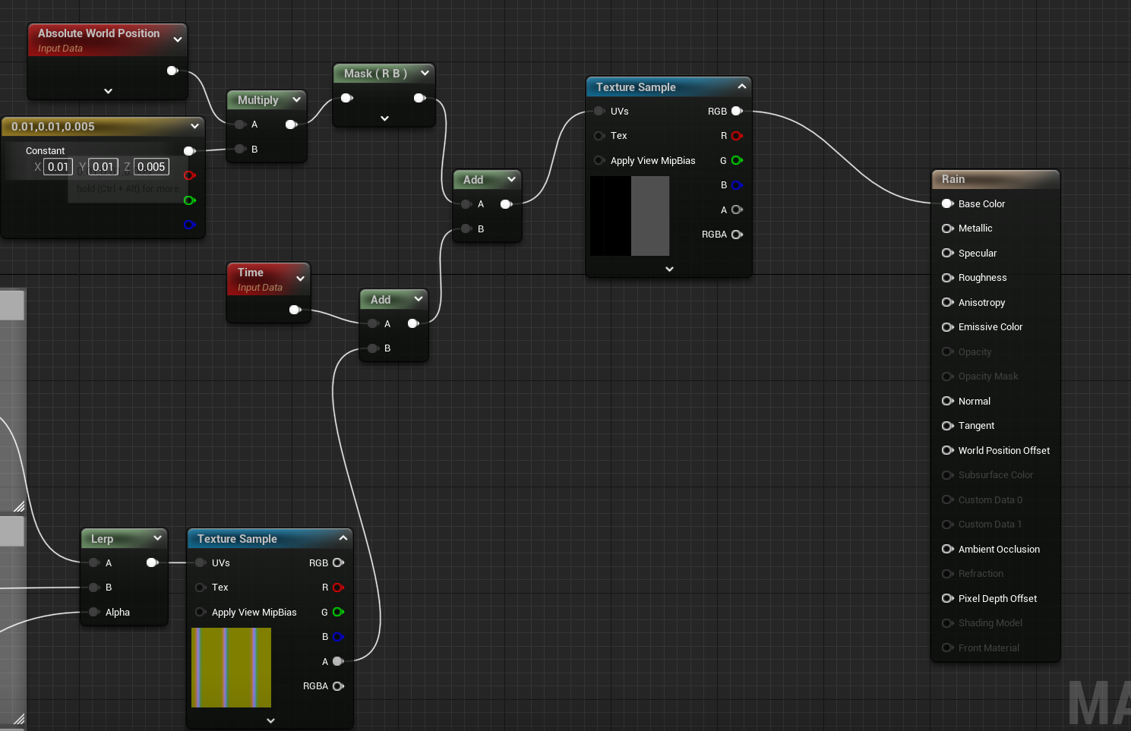Screen dimensions: 1131x731
Task: Toggle the Multiply node header chevron
Action: pyautogui.click(x=297, y=99)
